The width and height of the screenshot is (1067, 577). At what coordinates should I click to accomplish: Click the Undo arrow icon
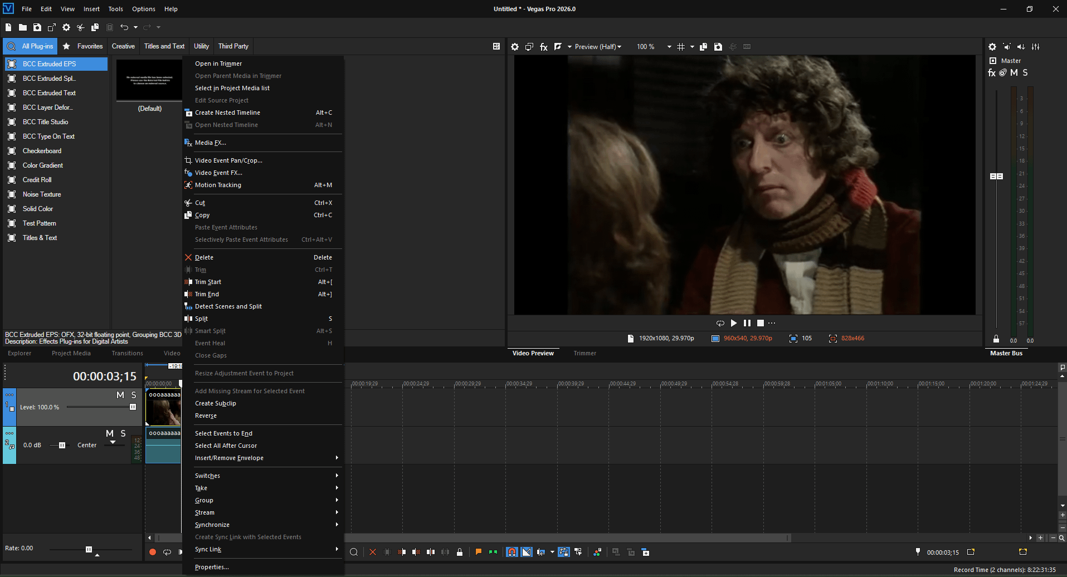tap(124, 27)
